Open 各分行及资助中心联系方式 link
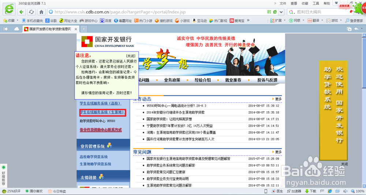The width and height of the screenshot is (366, 195). [101, 130]
